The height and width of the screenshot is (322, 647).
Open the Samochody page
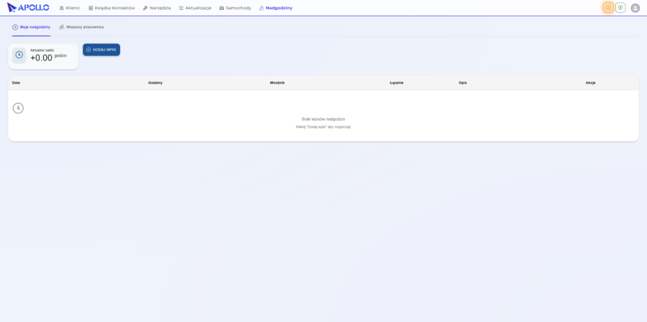tap(235, 8)
